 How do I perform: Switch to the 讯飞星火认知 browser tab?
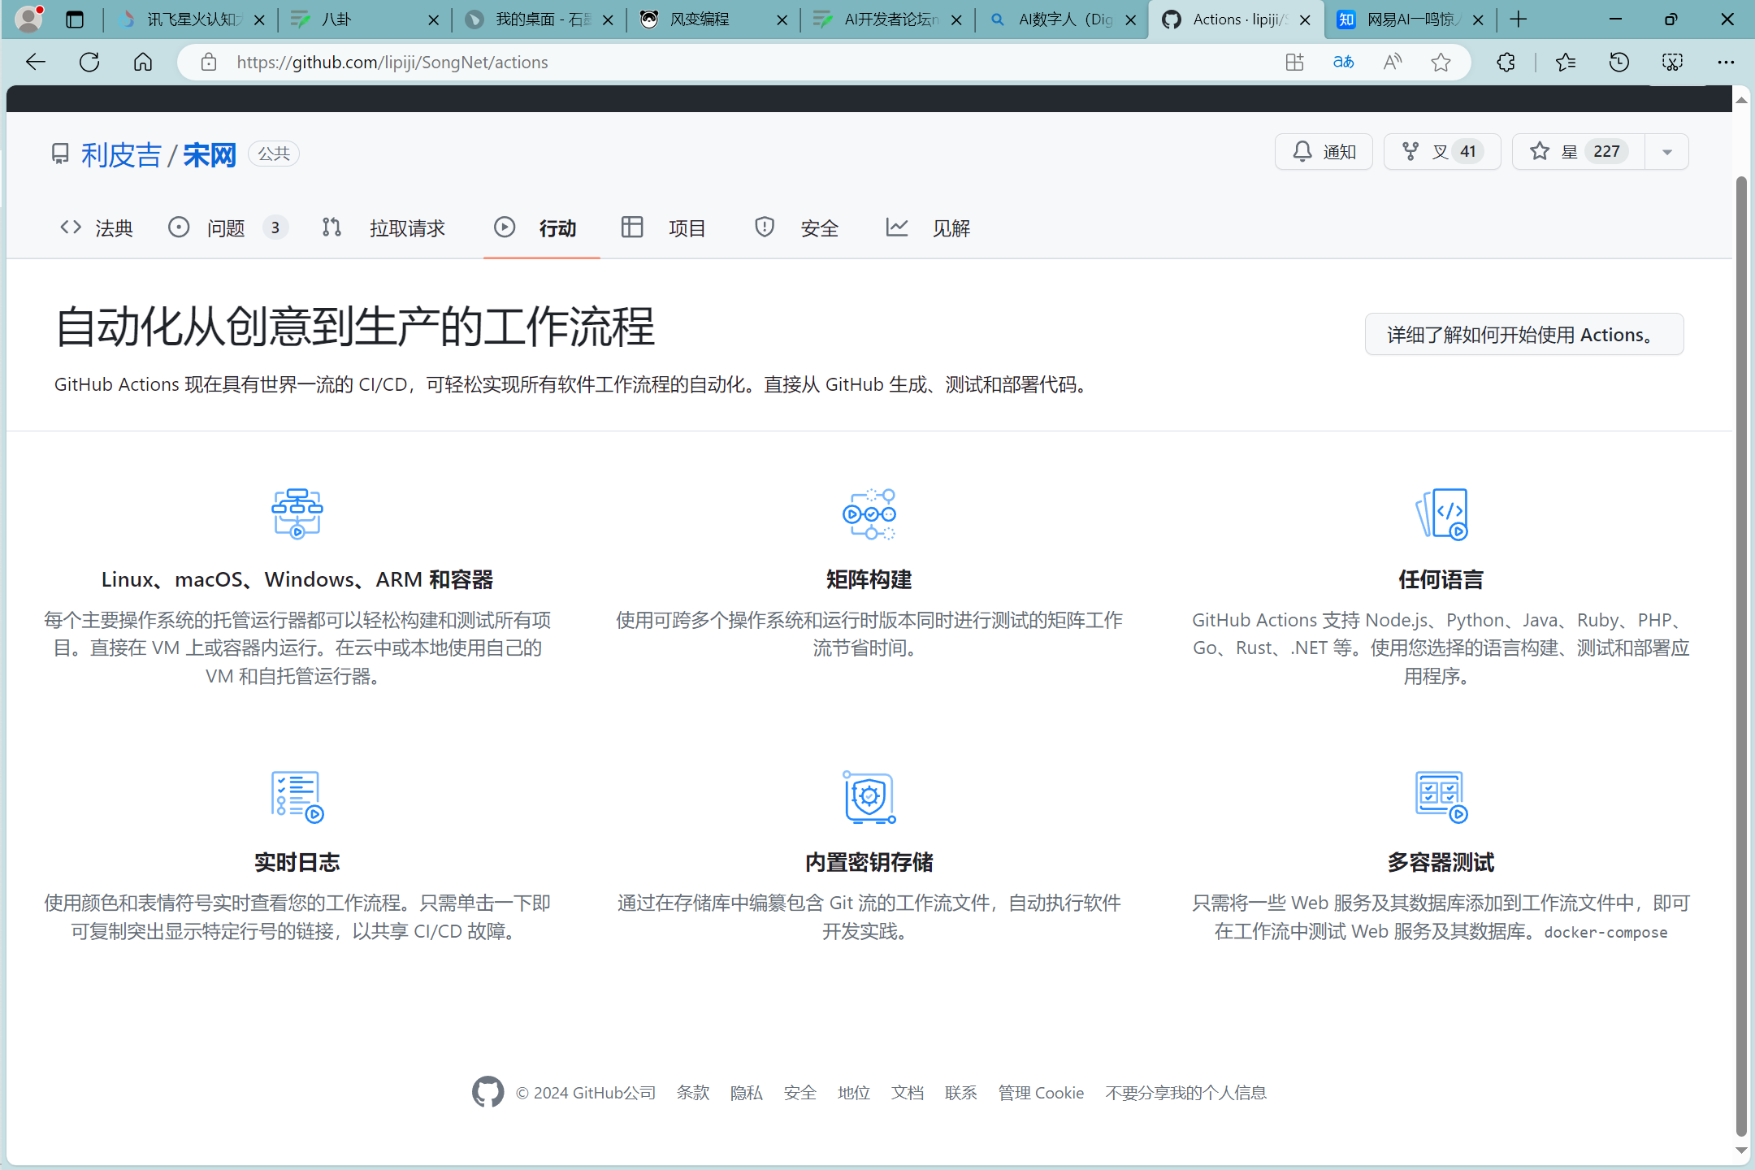[192, 19]
